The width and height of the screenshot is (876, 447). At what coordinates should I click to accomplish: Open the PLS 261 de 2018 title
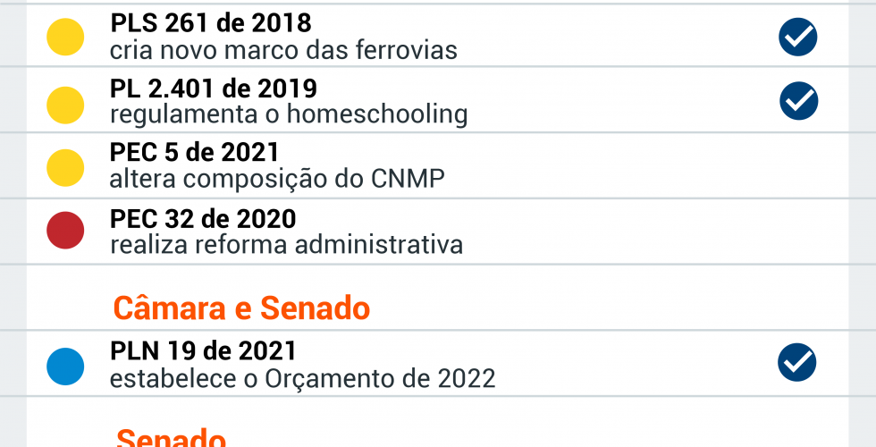[211, 23]
